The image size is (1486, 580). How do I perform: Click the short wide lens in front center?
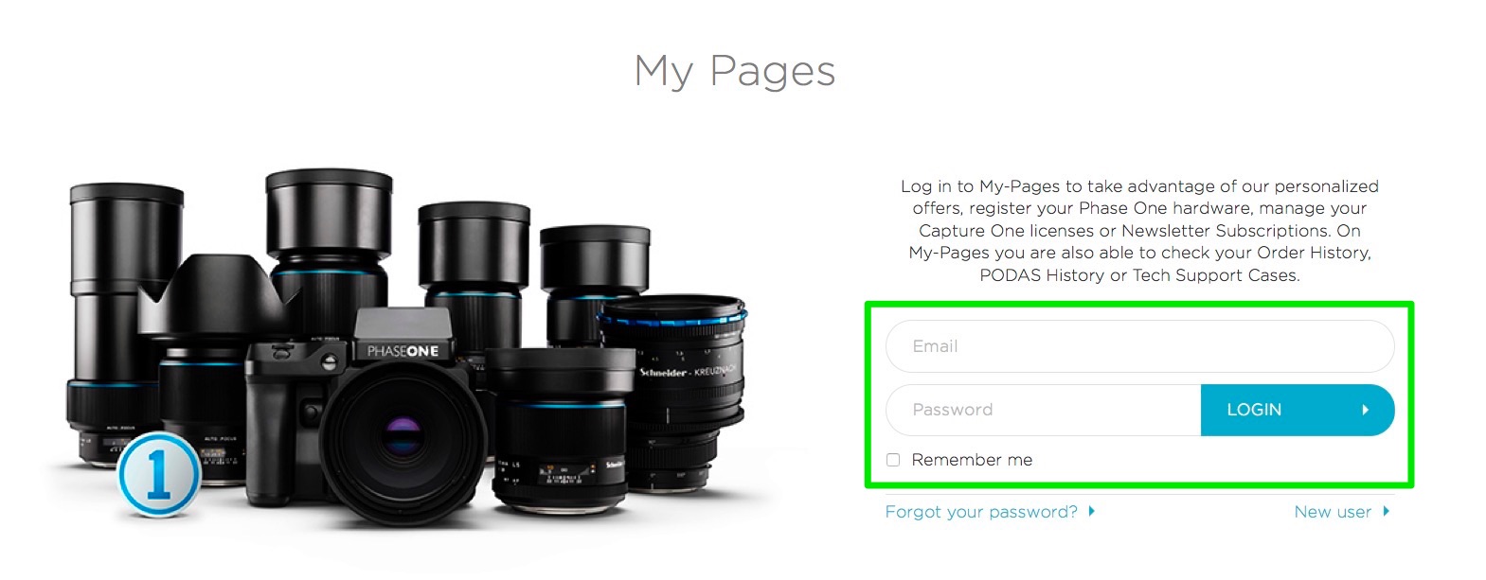tap(559, 431)
